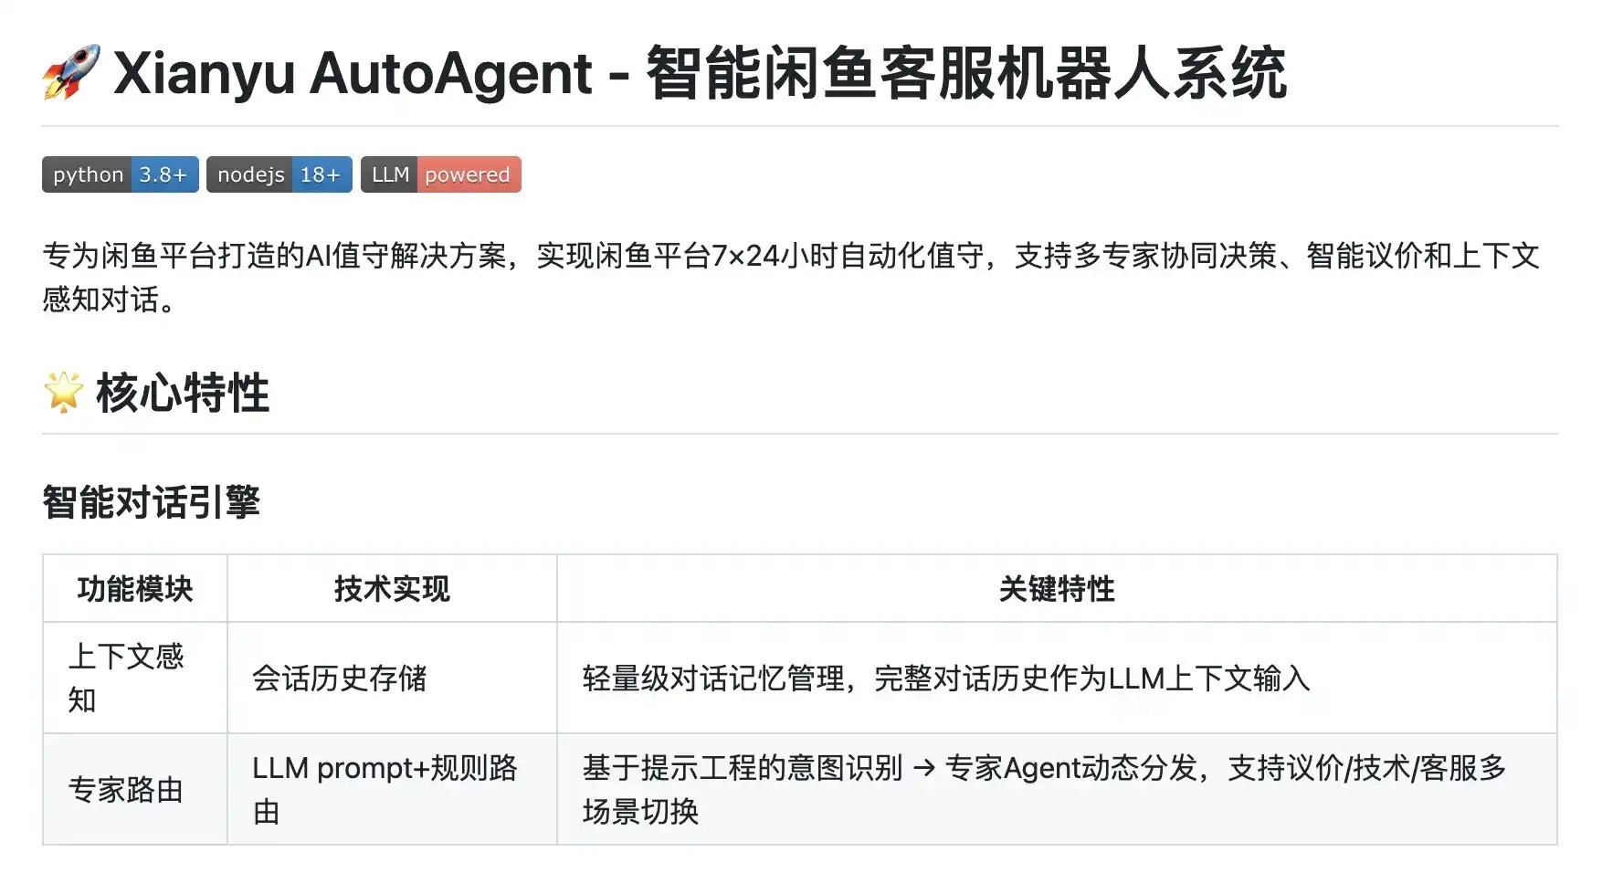Image resolution: width=1602 pixels, height=873 pixels.
Task: Click the 关键特性 table column header
Action: point(1057,589)
